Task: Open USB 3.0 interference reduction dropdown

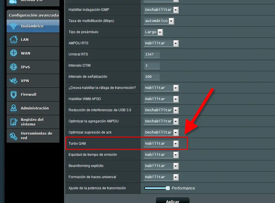Action: click(x=161, y=110)
